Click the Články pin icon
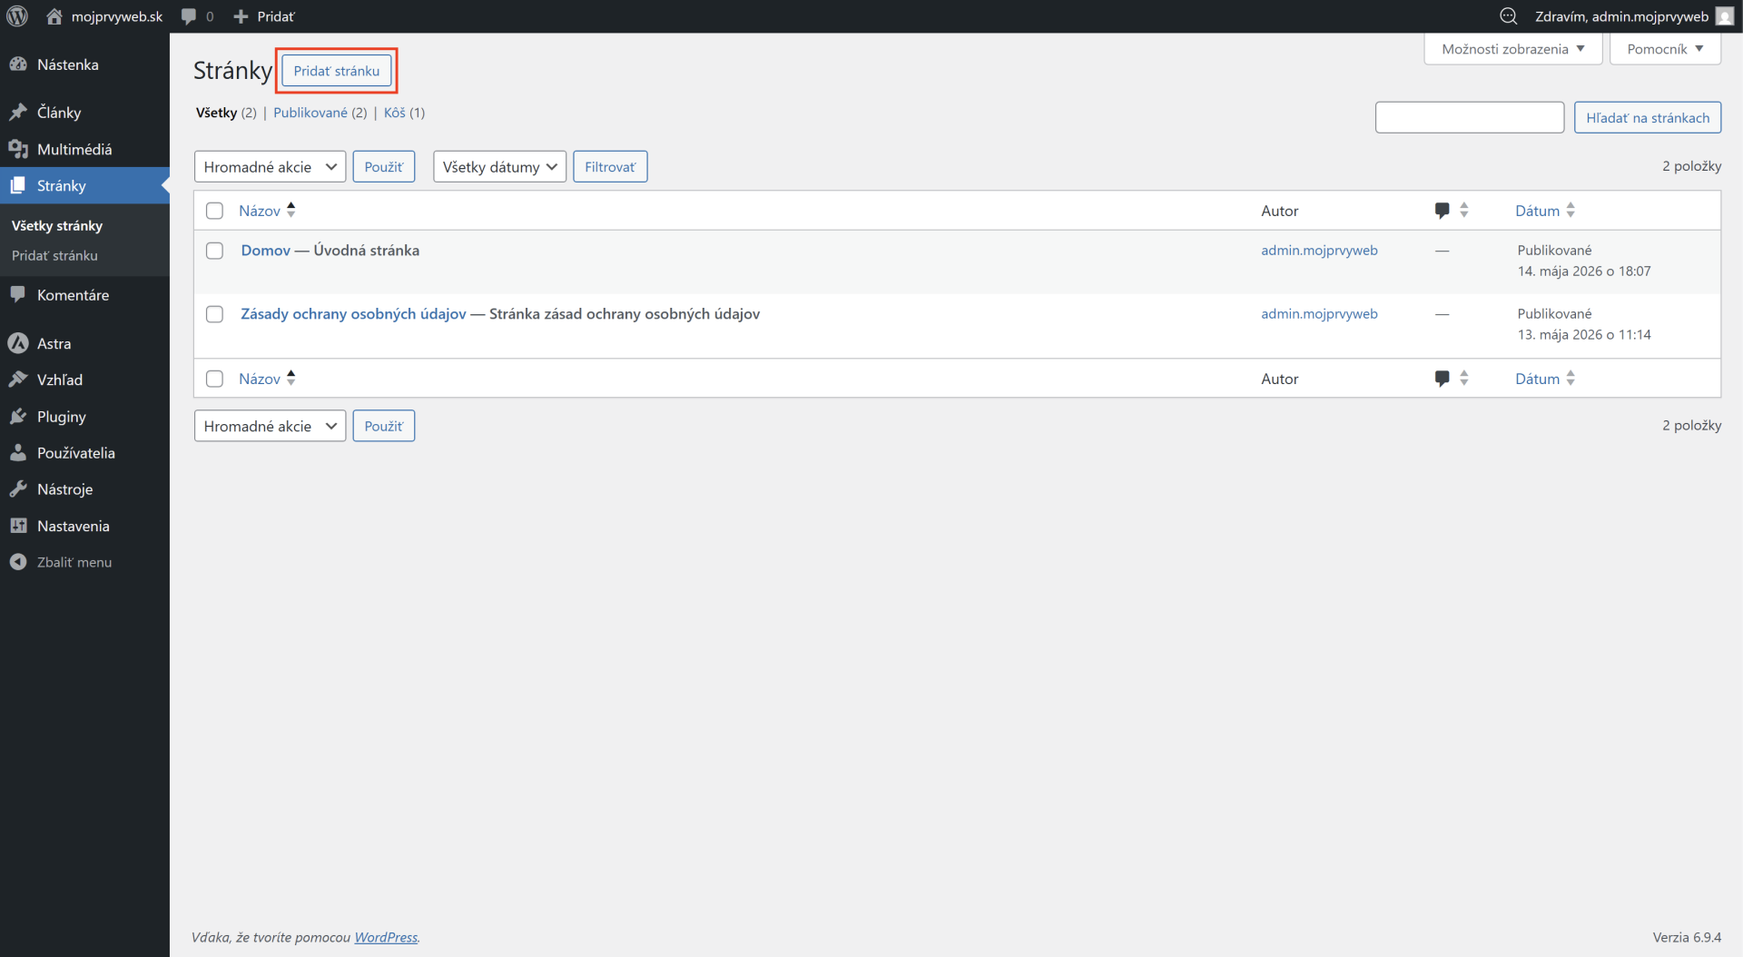The image size is (1743, 957). pos(18,113)
